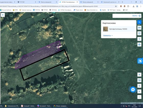
Task: Open the map layers tool icon
Action: tap(139, 22)
